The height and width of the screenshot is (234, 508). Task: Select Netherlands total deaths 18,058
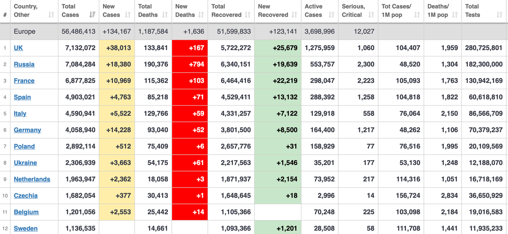(158, 179)
